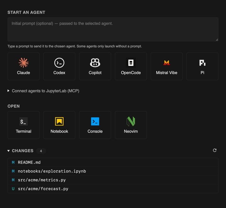This screenshot has height=208, width=226.
Task: Expand Connect agents to JupyterLab (MCP)
Action: click(43, 91)
